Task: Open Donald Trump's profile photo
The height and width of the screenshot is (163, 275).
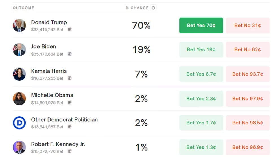Action: point(19,26)
